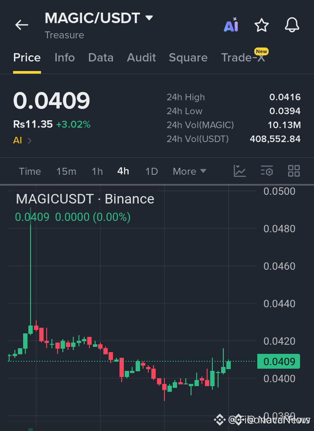Click the 24h High value 0.0416
314x431 pixels.
click(285, 97)
